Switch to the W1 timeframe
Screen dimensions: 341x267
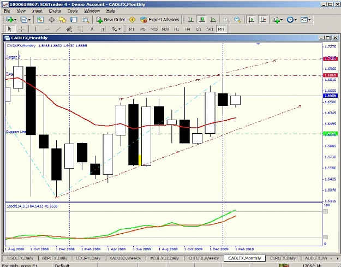tap(210, 29)
